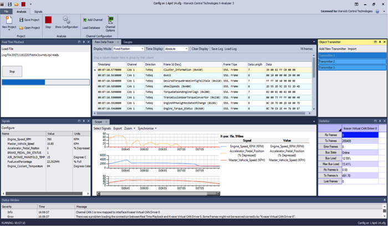Float the Object Transmitter panel window

(375, 42)
